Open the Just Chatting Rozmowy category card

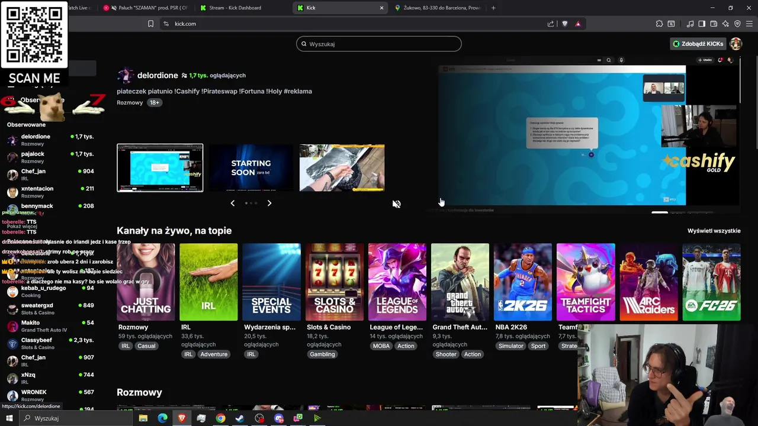(146, 282)
